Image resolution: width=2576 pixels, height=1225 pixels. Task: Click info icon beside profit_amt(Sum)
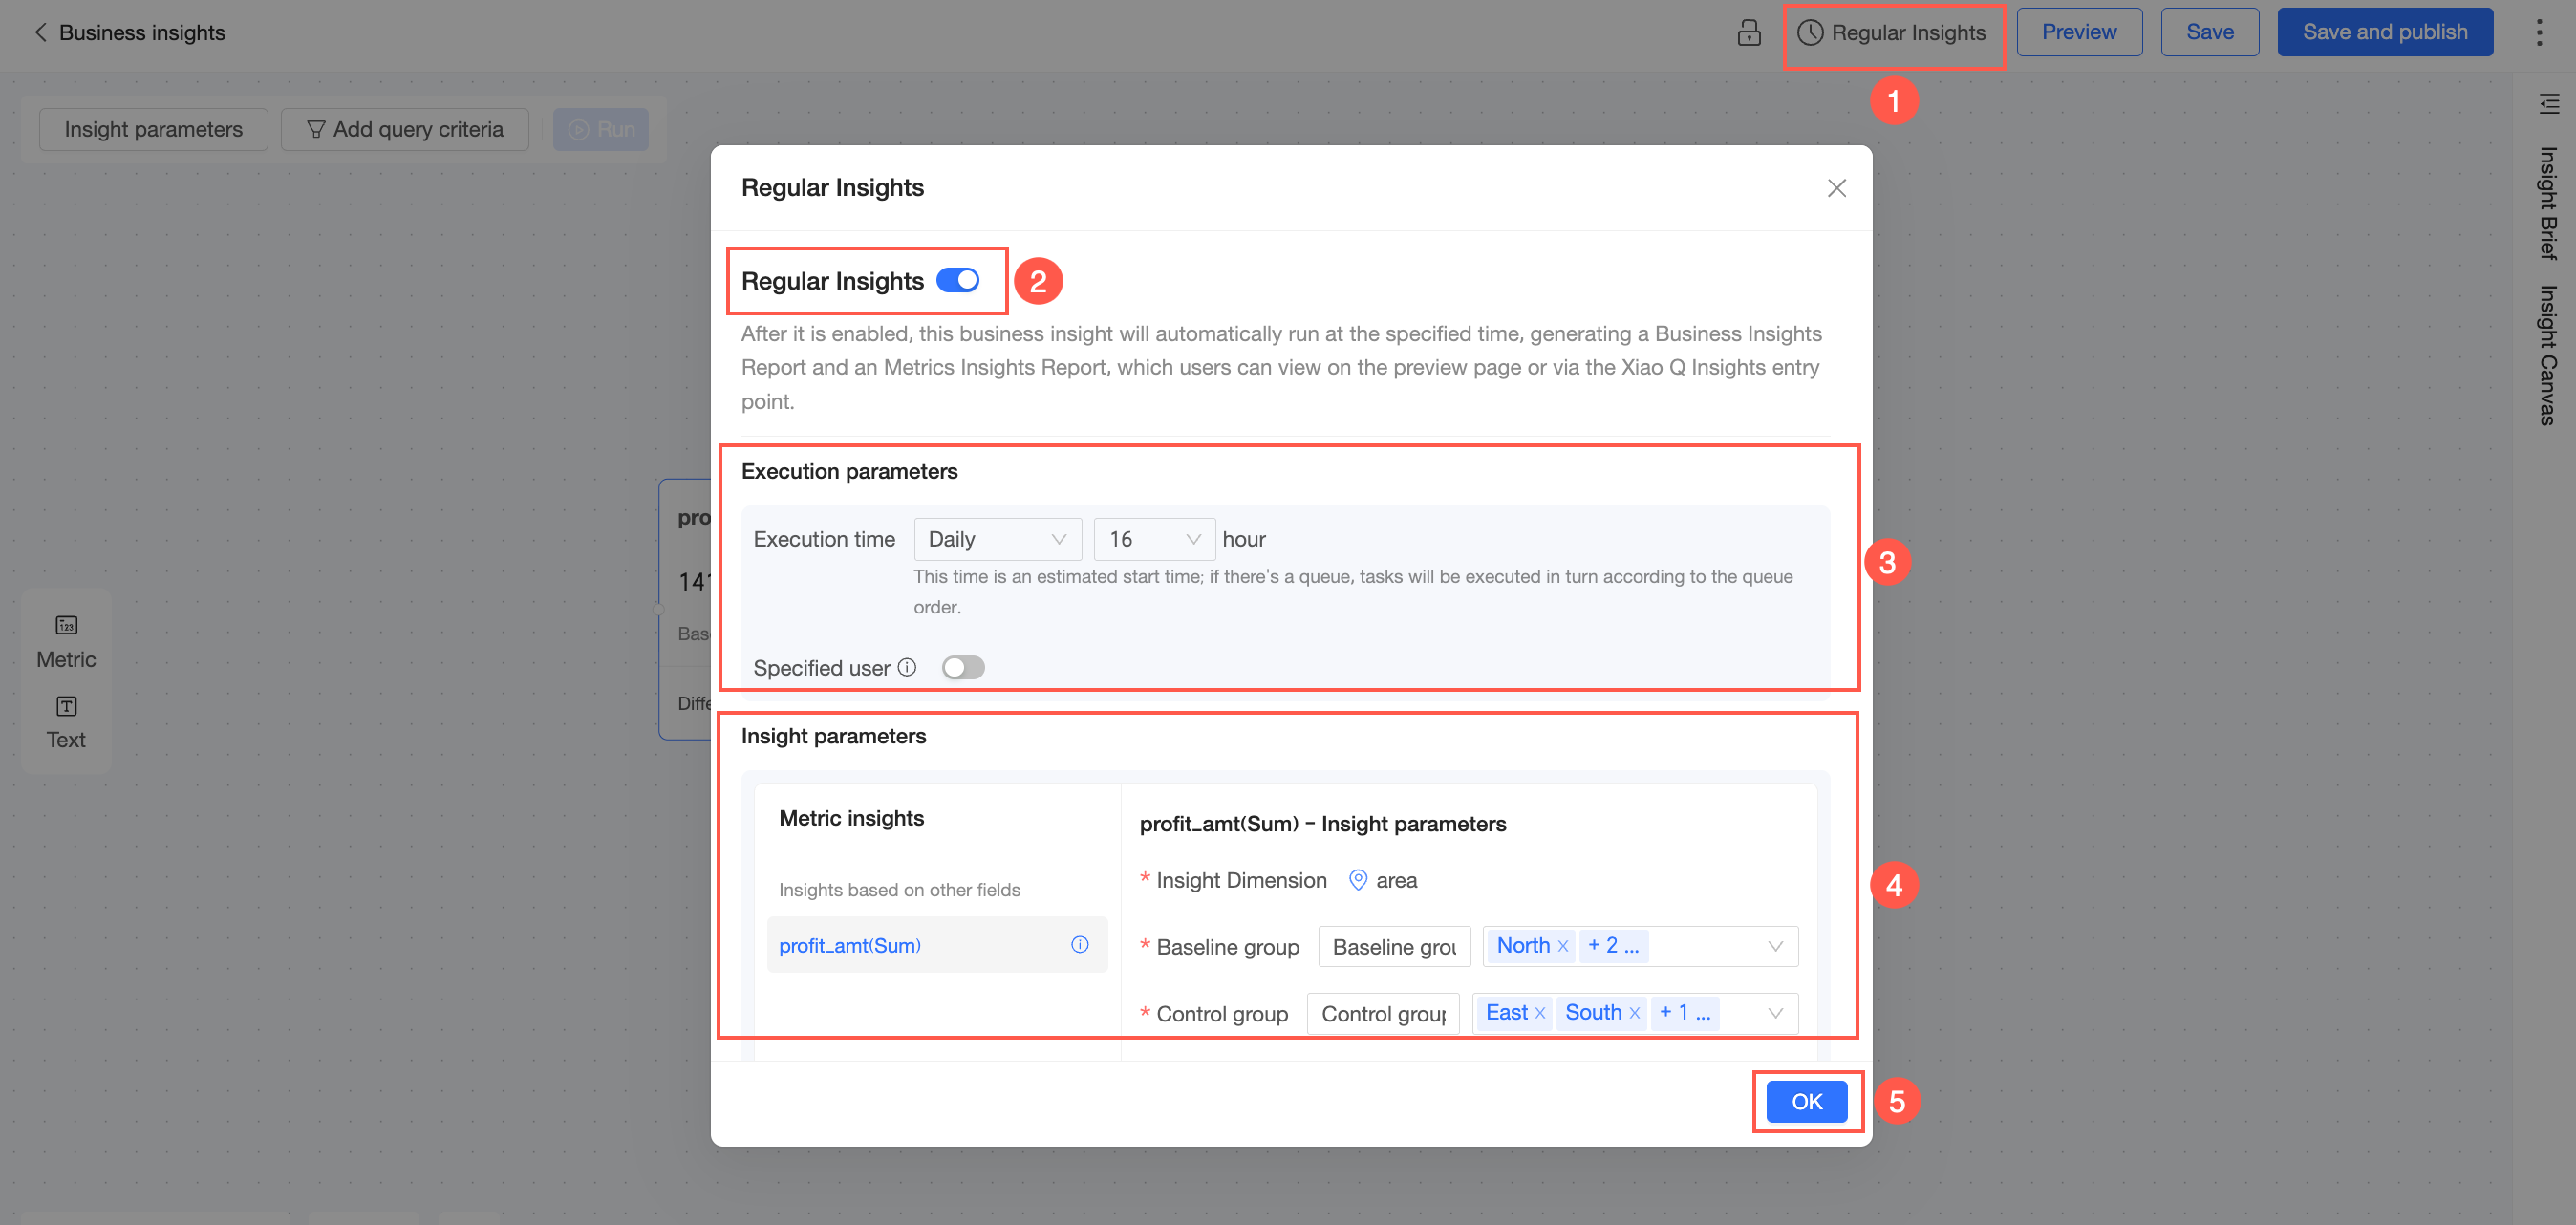[1079, 945]
